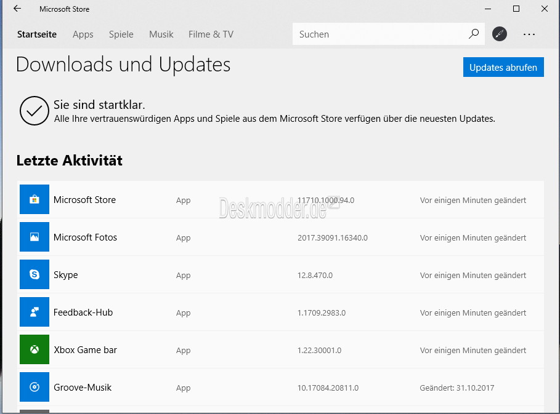Open the Filme & TV tab
This screenshot has width=560, height=414.
coord(211,34)
